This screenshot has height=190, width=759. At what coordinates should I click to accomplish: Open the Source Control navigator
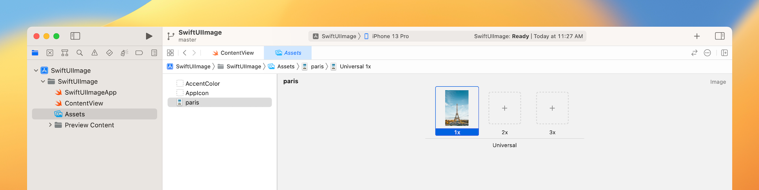pos(50,53)
